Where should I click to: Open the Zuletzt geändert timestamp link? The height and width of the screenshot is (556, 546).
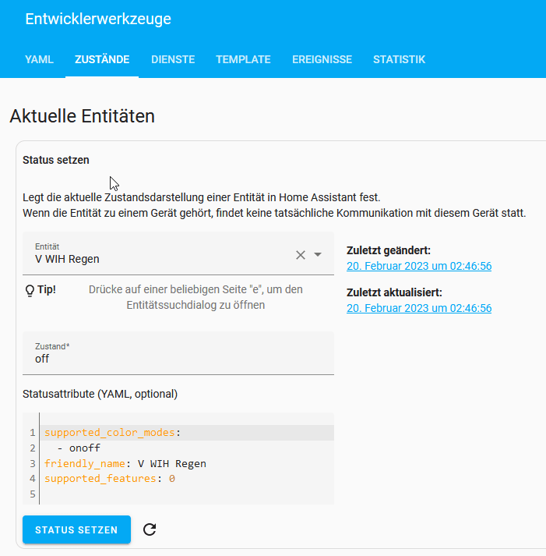[419, 266]
